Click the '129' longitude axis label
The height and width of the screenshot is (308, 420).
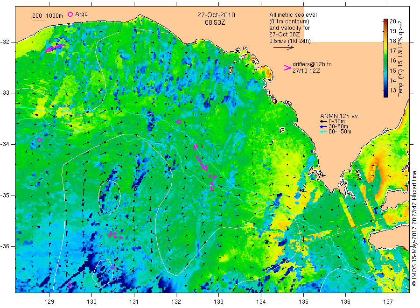(49, 302)
